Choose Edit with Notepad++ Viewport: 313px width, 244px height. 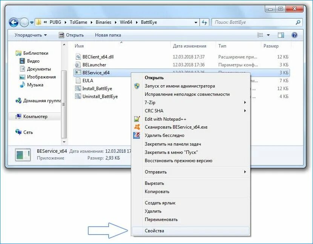(190, 119)
